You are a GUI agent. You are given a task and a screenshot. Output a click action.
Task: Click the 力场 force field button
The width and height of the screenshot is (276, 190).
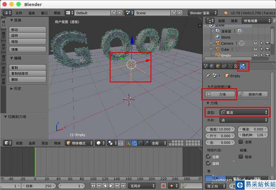click(220, 94)
